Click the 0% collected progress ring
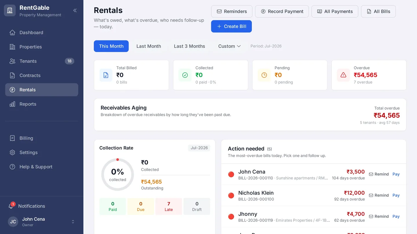The image size is (417, 234). [x=118, y=174]
